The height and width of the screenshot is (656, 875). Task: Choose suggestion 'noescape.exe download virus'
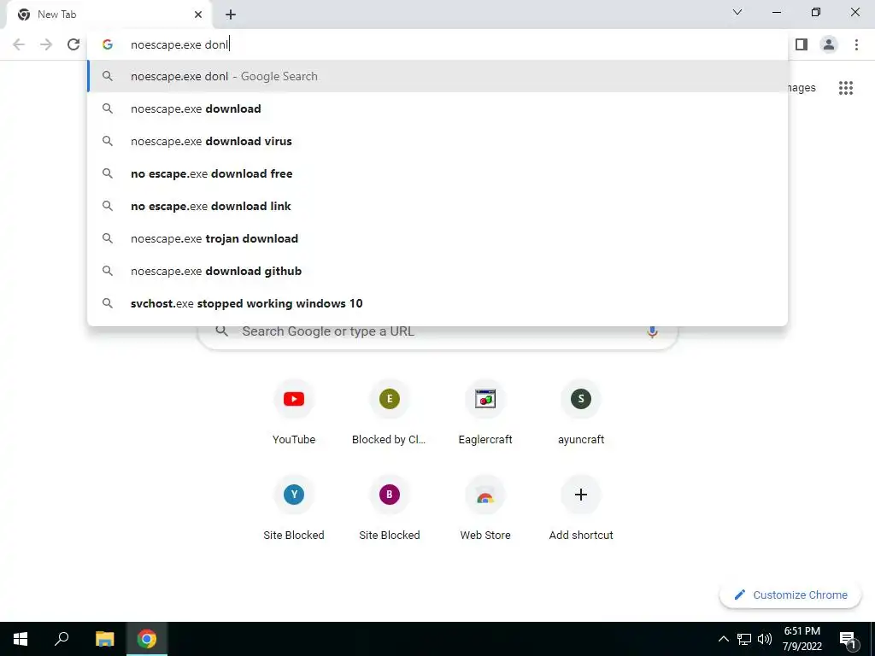tap(437, 141)
